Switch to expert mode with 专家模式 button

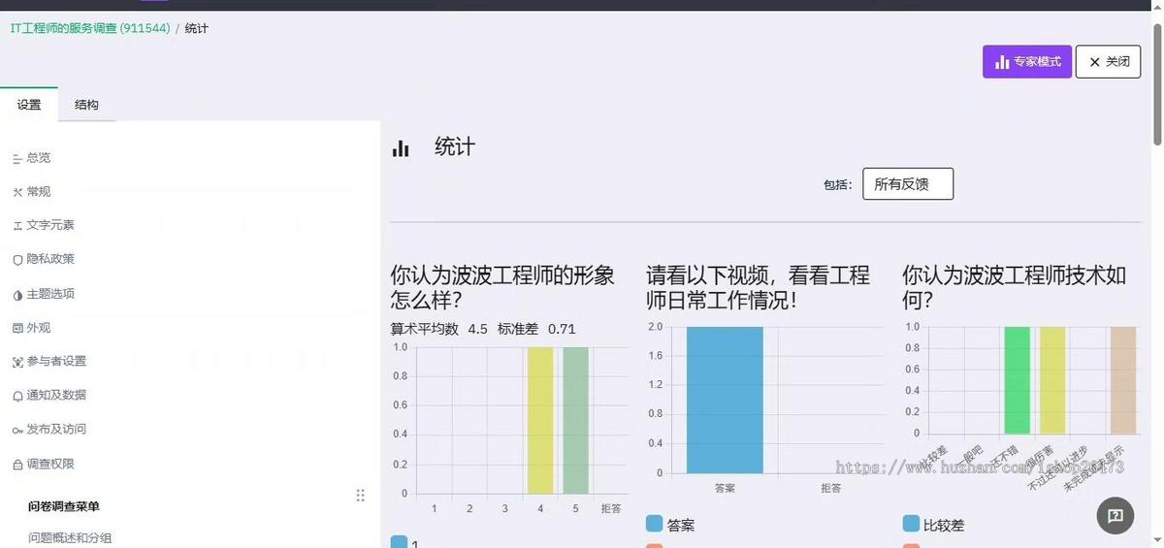point(1027,62)
